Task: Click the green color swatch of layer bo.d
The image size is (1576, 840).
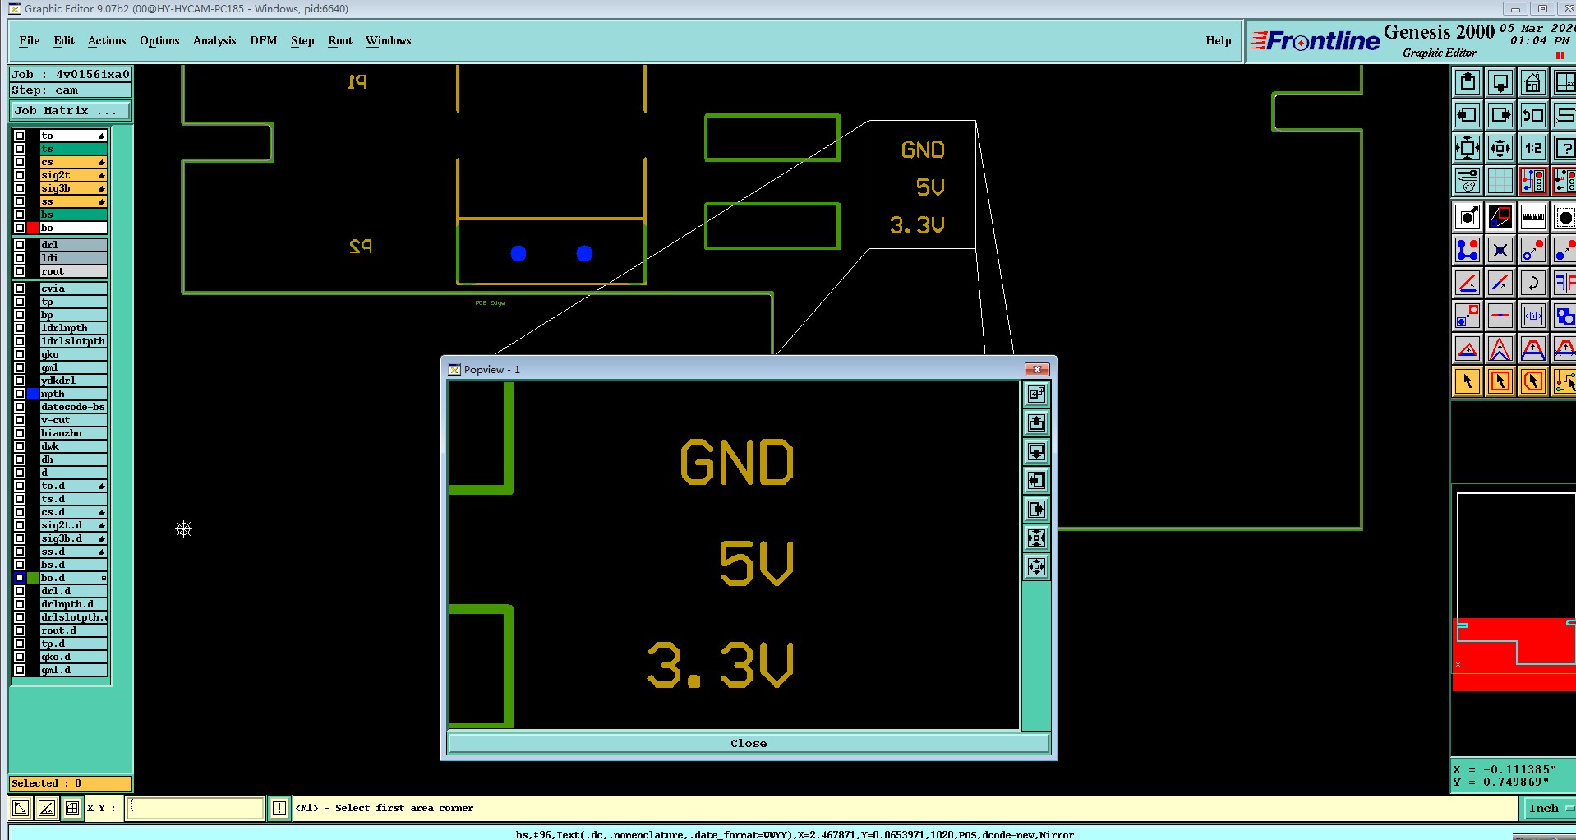Action: coord(33,578)
